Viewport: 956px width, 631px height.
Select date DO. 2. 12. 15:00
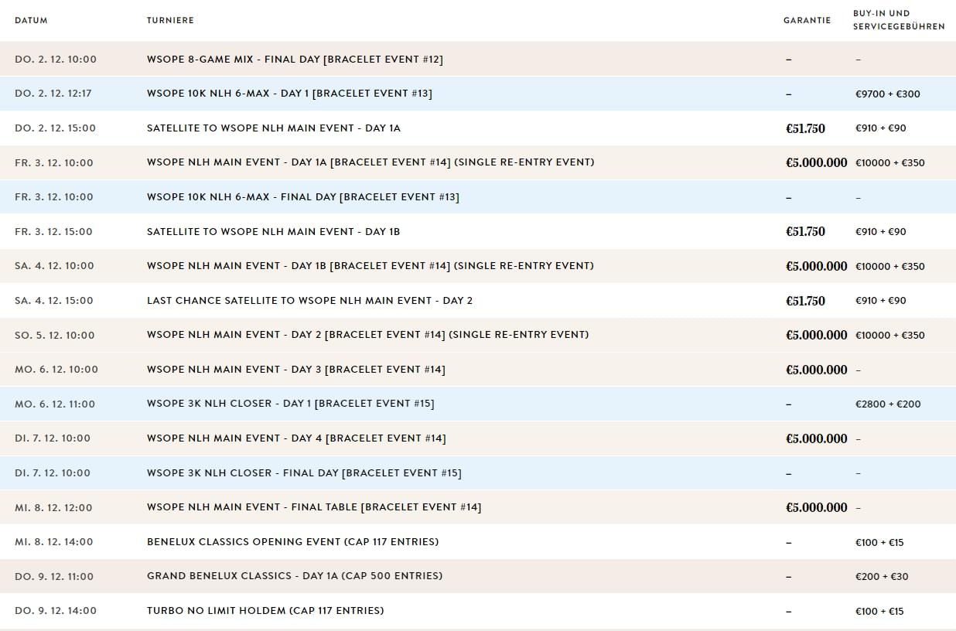[56, 128]
